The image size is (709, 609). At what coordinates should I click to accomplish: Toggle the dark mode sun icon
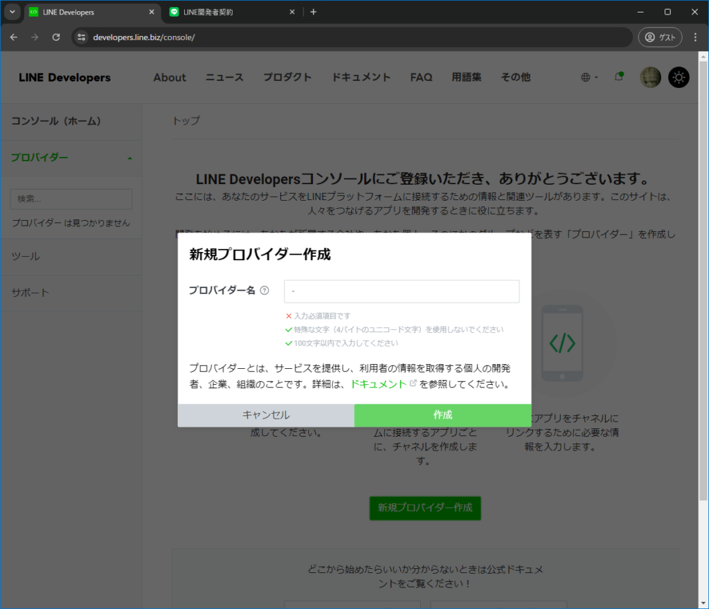(679, 78)
